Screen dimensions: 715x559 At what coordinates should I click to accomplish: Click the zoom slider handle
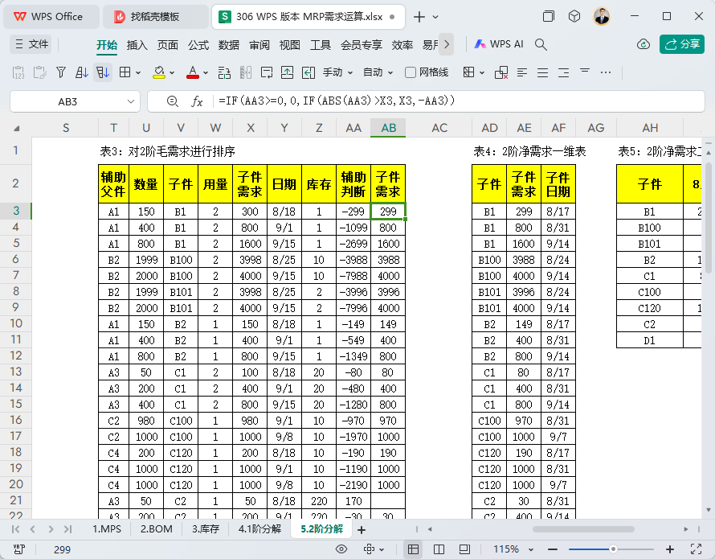(613, 549)
